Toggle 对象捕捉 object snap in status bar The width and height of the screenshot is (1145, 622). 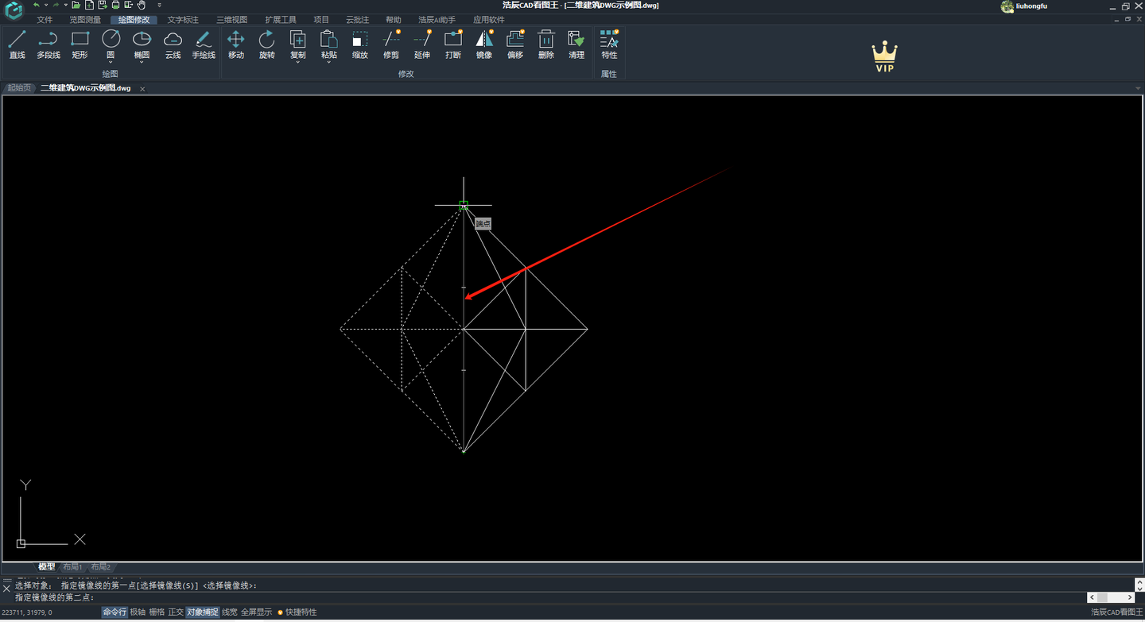tap(202, 612)
